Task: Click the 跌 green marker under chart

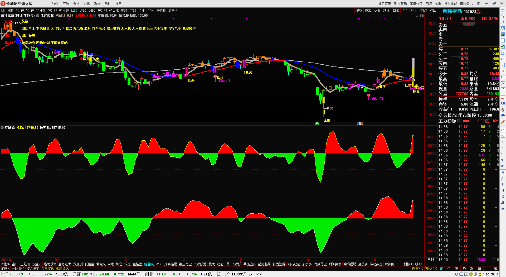Action: pos(317,123)
